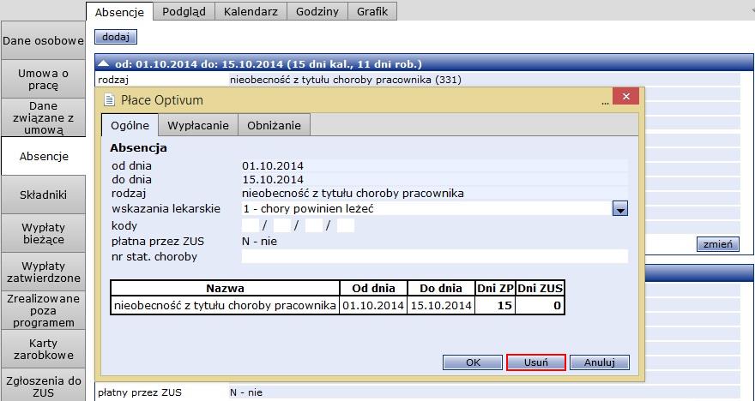The height and width of the screenshot is (401, 755).
Task: Click the Absencja heading in the dialog
Action: [x=139, y=148]
